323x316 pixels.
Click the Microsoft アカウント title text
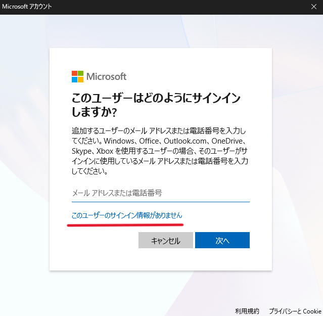click(27, 7)
